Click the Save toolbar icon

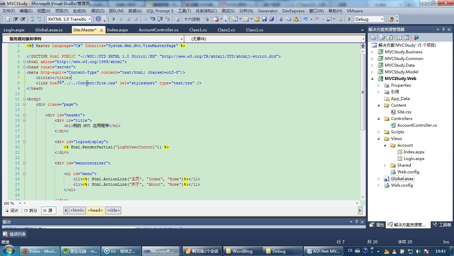click(x=264, y=19)
